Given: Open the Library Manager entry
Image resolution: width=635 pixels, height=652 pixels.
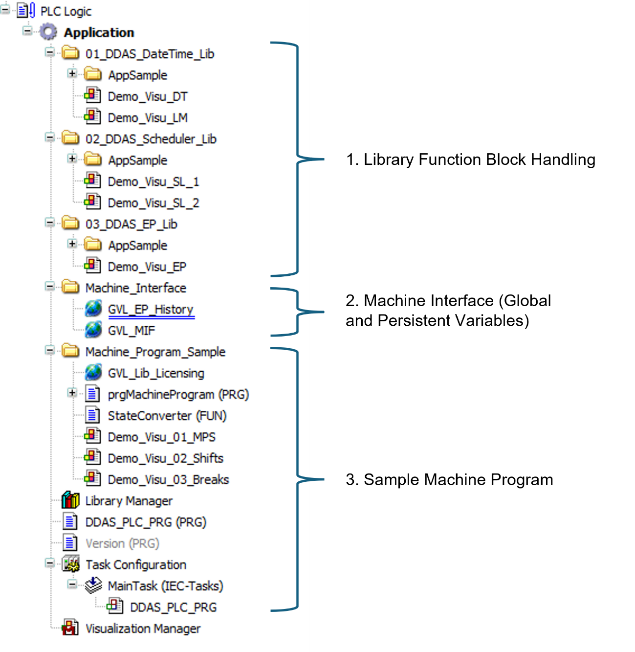Looking at the screenshot, I should (x=129, y=501).
